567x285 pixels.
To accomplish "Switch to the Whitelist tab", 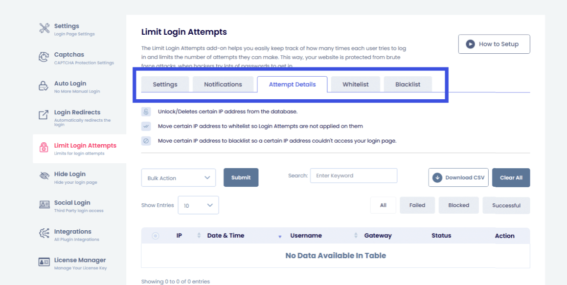I will coord(355,84).
